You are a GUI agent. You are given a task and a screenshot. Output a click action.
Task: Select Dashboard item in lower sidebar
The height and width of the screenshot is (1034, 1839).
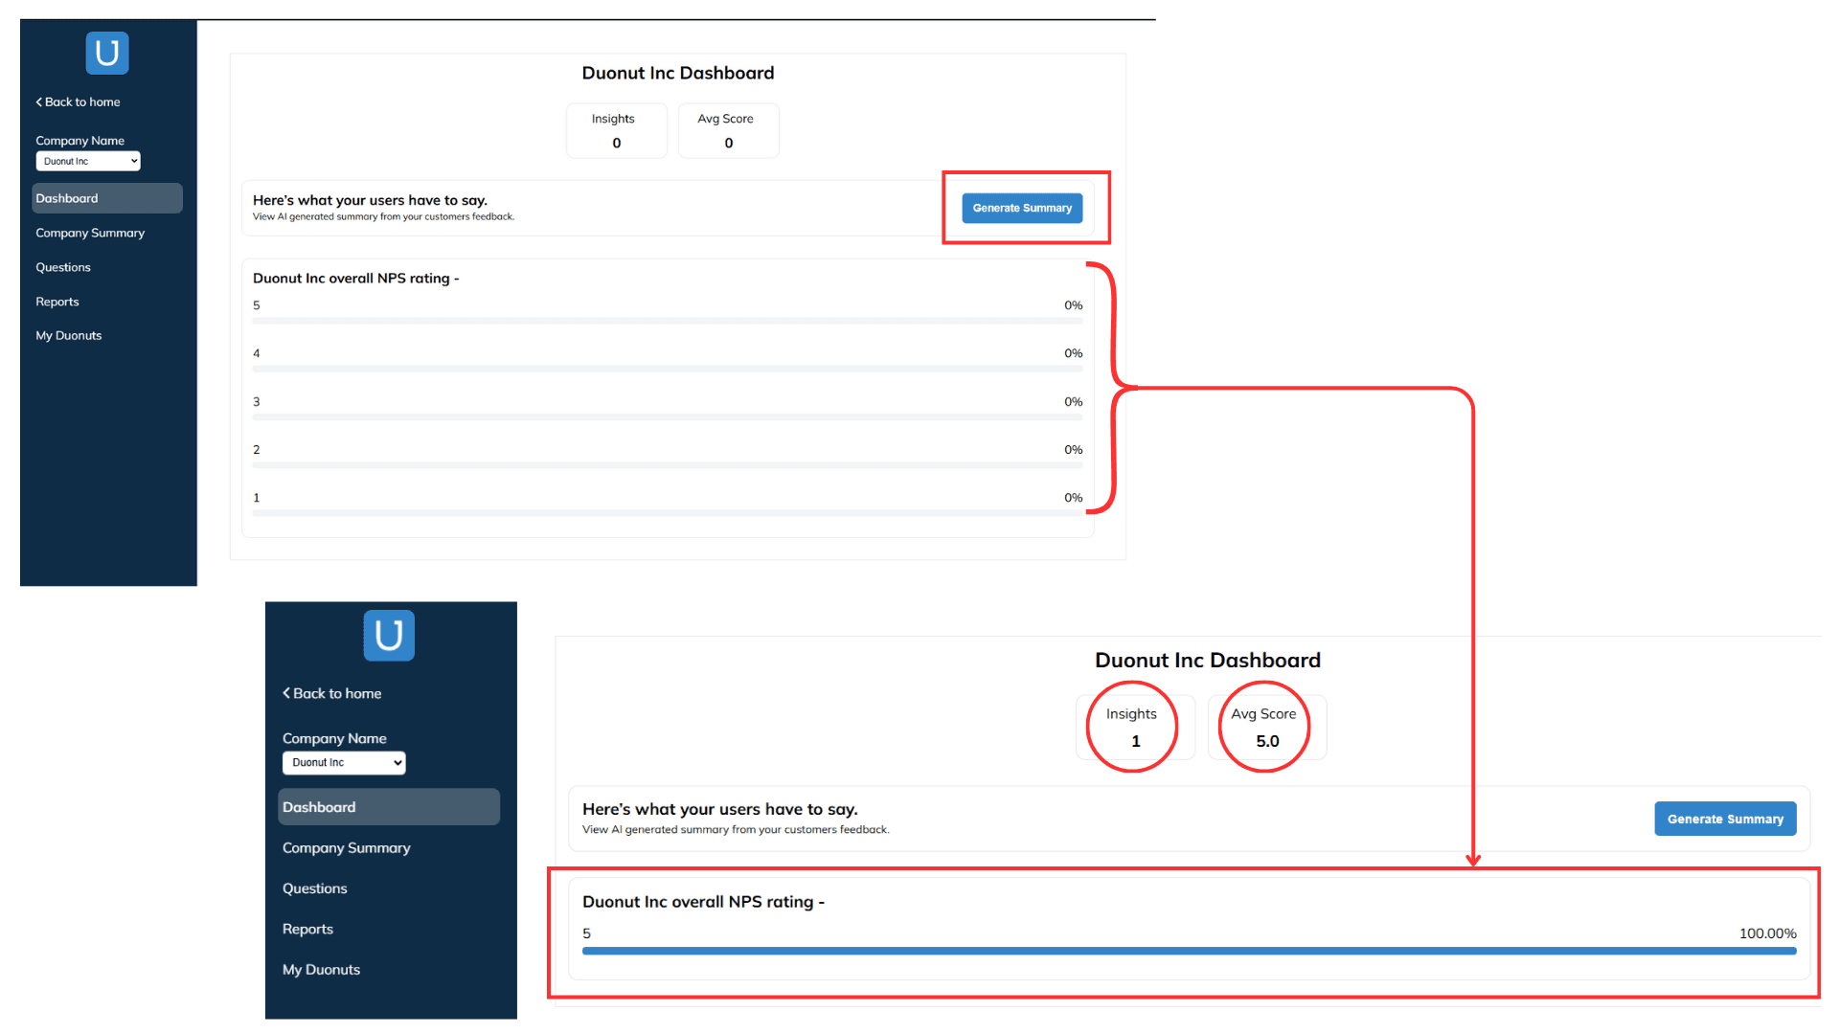click(x=388, y=807)
